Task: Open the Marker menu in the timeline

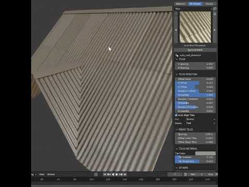Action: pos(51,174)
